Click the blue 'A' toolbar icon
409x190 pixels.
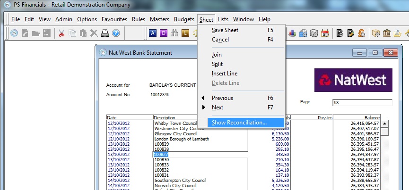coord(153,33)
